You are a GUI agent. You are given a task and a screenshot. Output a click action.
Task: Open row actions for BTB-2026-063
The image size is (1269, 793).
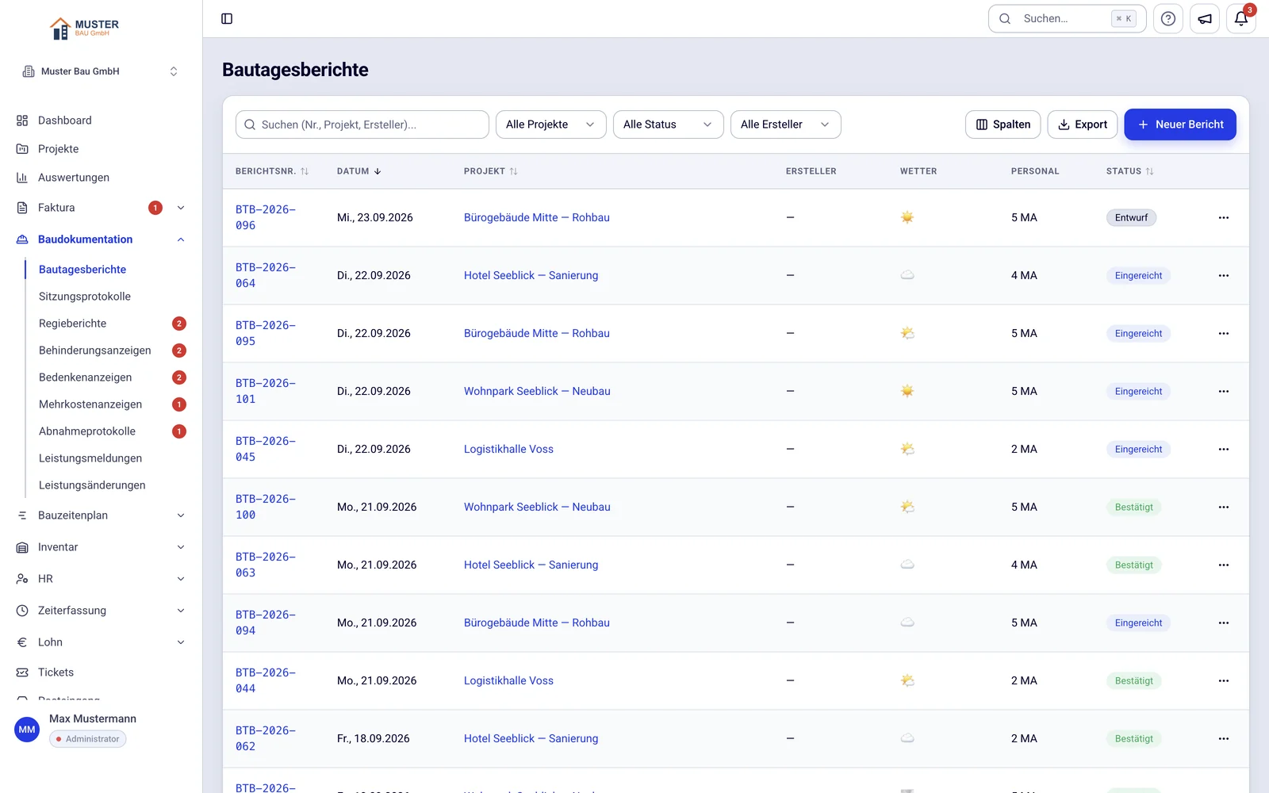click(1224, 565)
